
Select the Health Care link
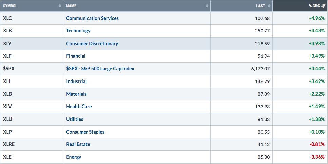(x=79, y=107)
